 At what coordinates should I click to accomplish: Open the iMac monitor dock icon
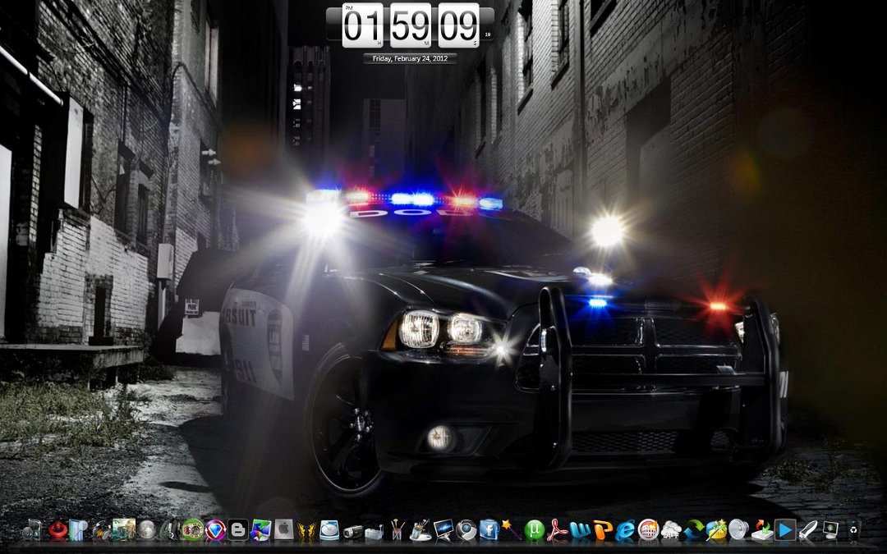click(443, 529)
